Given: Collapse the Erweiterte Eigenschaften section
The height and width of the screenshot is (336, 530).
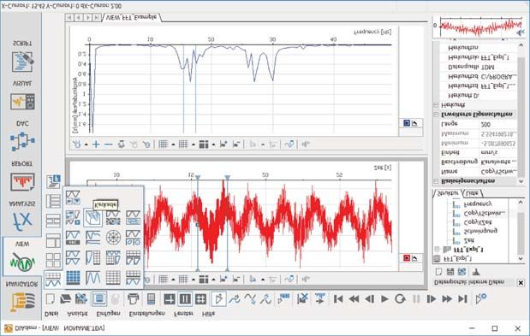Looking at the screenshot, I should (436, 115).
